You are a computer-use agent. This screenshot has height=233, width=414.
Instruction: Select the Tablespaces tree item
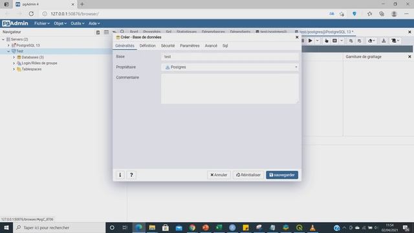point(32,69)
